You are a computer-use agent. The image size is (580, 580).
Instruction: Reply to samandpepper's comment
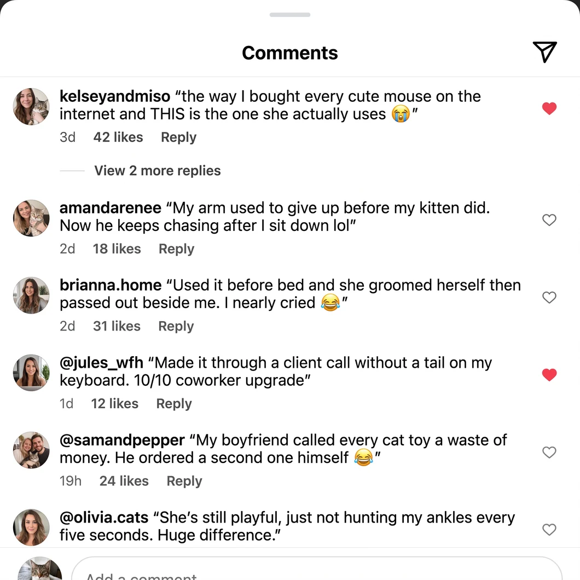(x=184, y=481)
